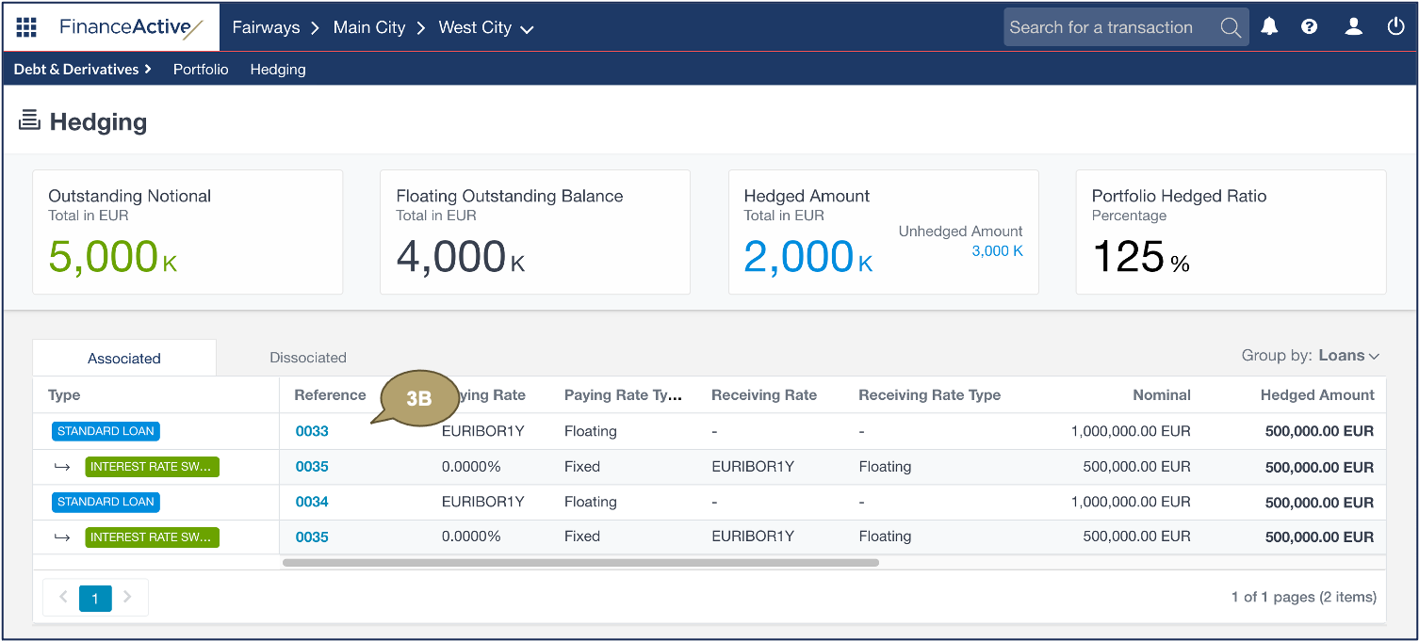Open loan reference 0033 link
This screenshot has width=1419, height=641.
pyautogui.click(x=312, y=431)
